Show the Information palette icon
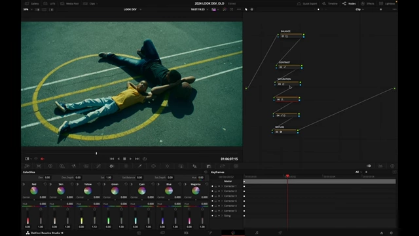 click(x=392, y=166)
